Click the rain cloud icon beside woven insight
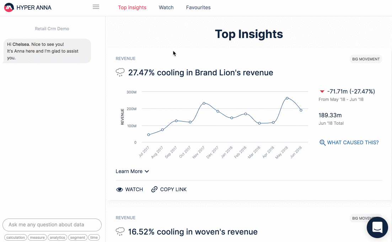 pos(120,232)
